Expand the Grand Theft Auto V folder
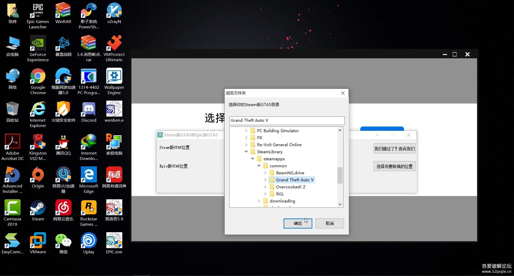The height and width of the screenshot is (276, 514). point(265,180)
